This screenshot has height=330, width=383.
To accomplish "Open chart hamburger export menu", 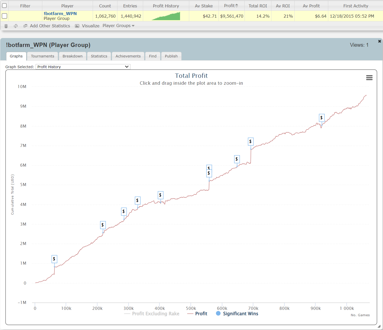I will 369,78.
